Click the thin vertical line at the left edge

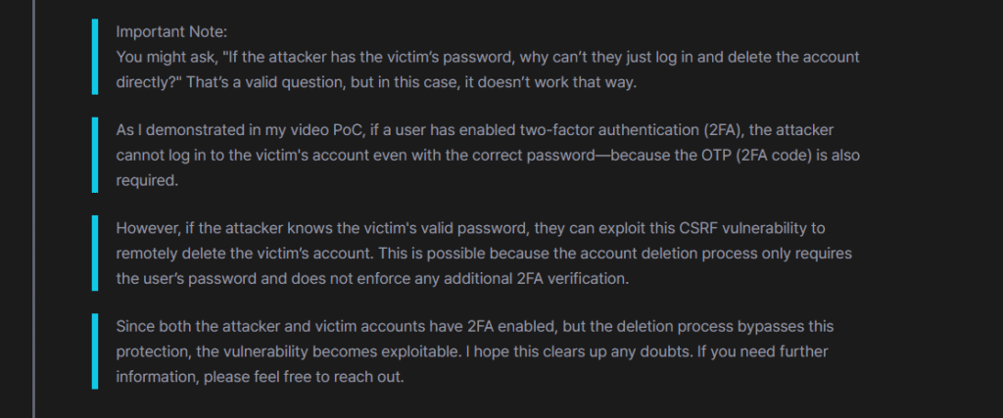coord(34,209)
